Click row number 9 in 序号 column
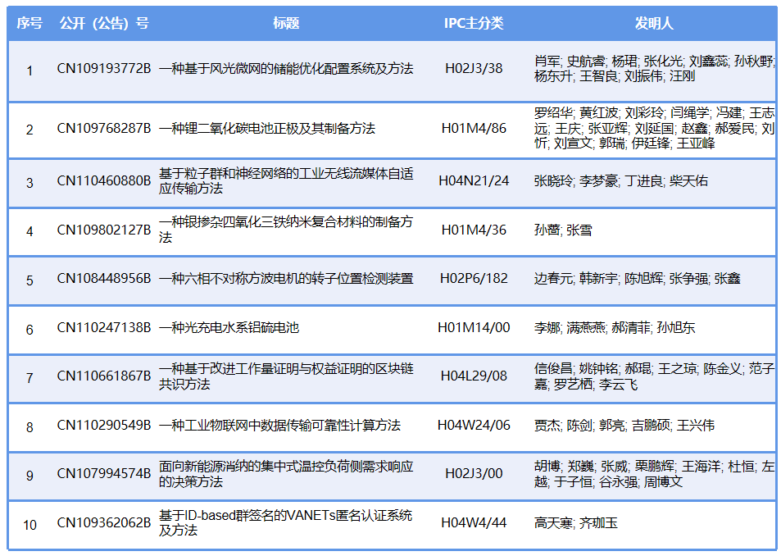 click(x=30, y=476)
